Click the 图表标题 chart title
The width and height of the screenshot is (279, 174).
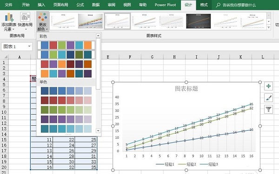point(186,89)
